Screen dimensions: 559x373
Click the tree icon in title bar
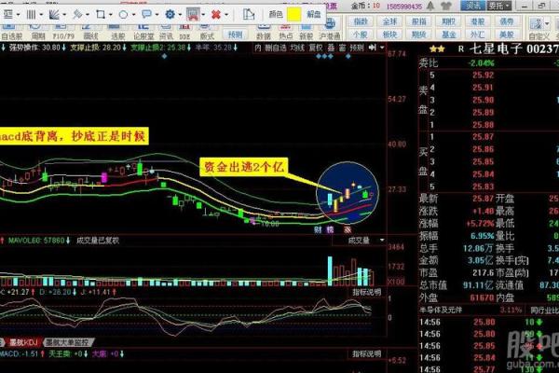click(x=430, y=6)
